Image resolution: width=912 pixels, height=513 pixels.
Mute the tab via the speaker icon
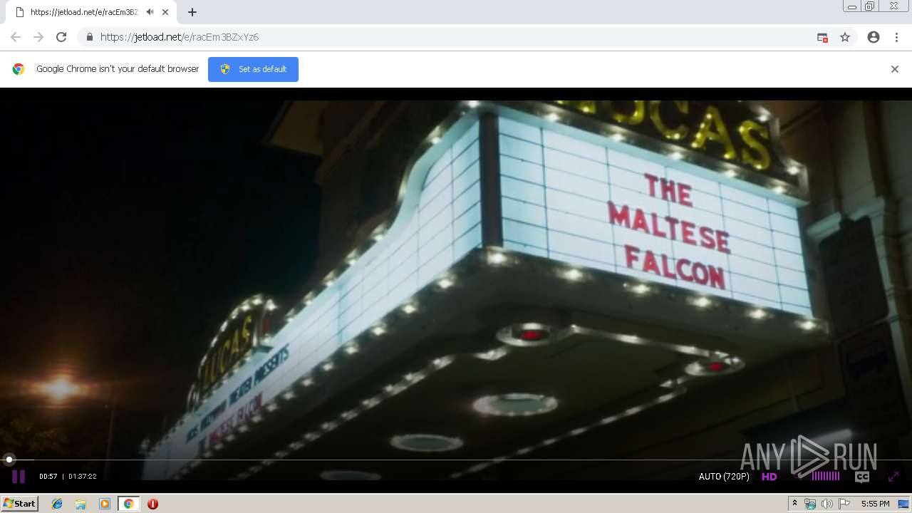(150, 12)
